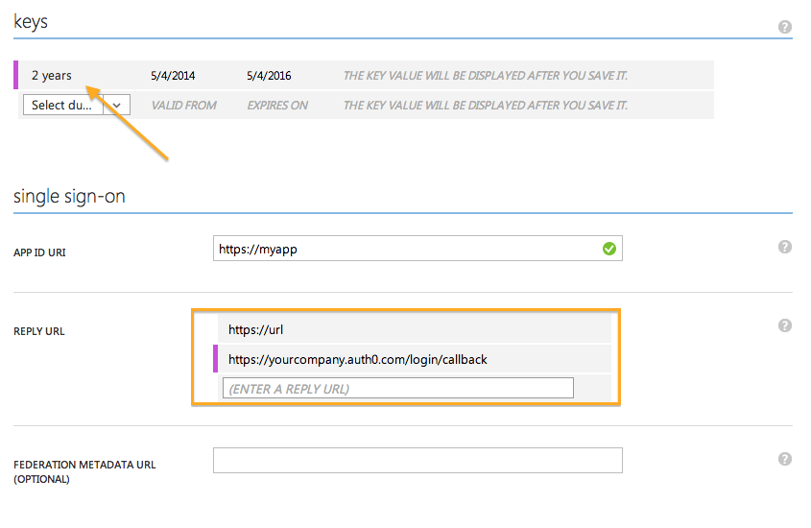This screenshot has width=811, height=528.
Task: Click the App ID URI text field
Action: point(403,249)
